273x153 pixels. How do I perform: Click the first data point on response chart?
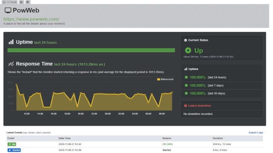point(16,85)
